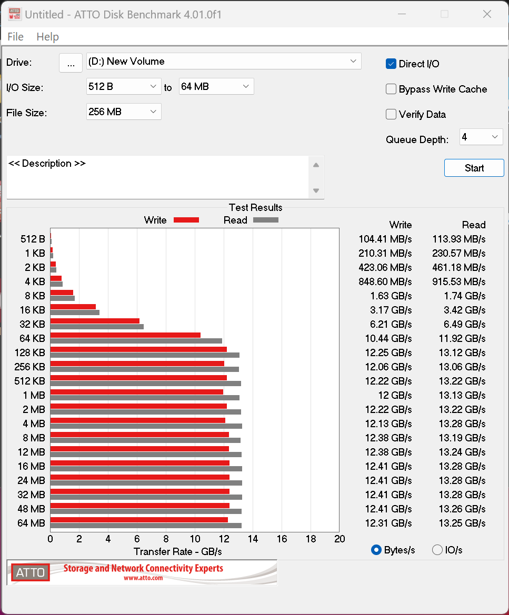Select the Bytes/s radio button

click(x=376, y=550)
